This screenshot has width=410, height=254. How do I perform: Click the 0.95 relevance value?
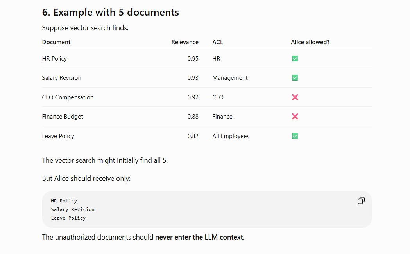pos(193,59)
